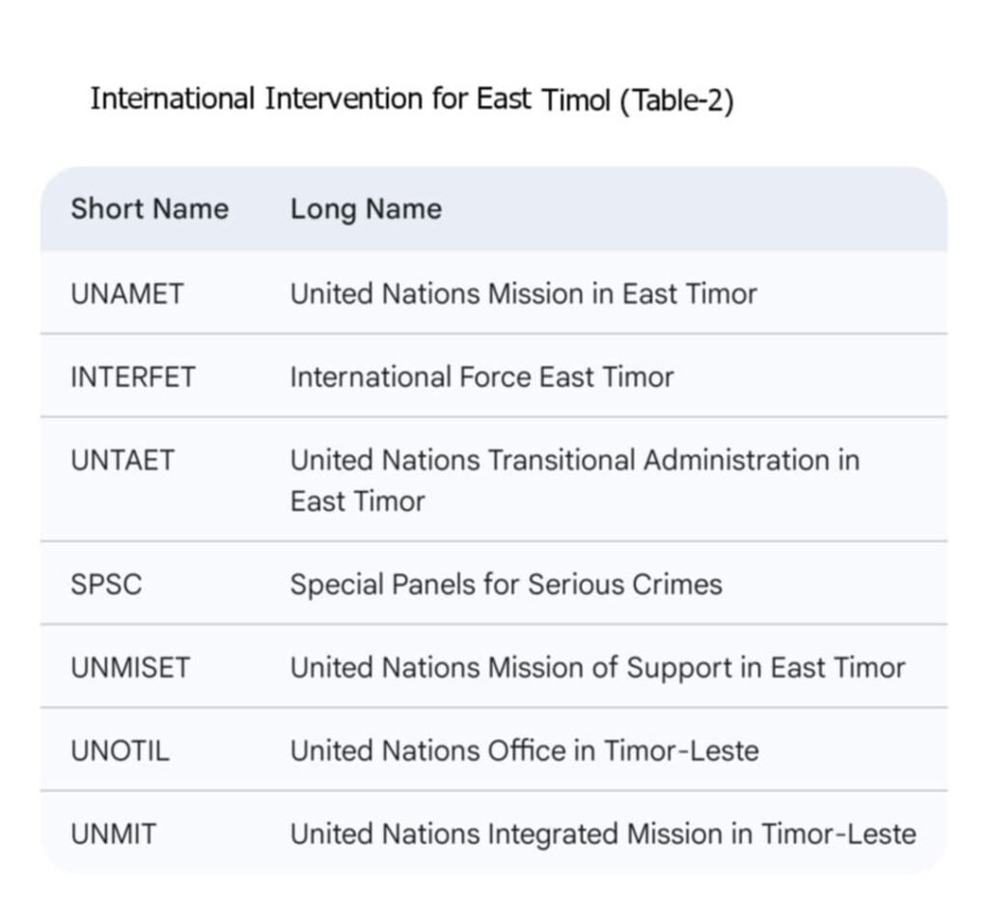Select the UNMIT short name cell
Viewport: 988px width, 914px height.
tap(113, 834)
